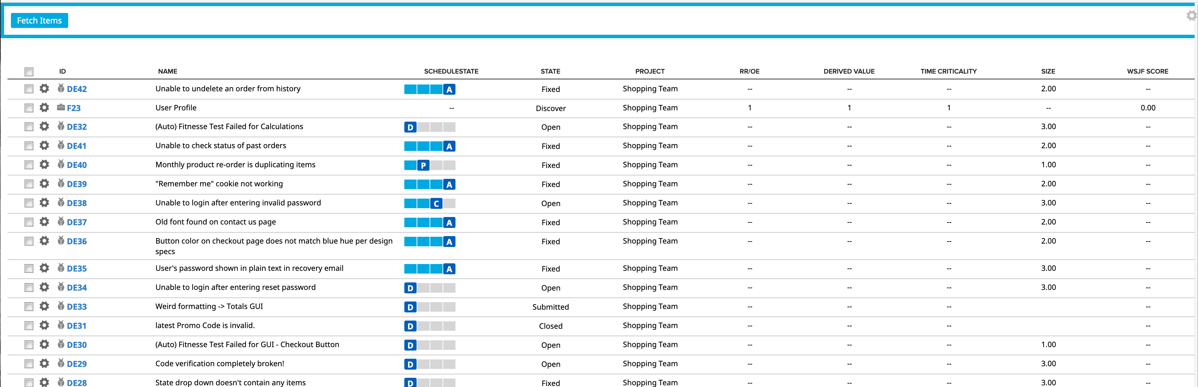The image size is (1198, 387).
Task: Click the feature briefcase icon next to F23
Action: pos(60,107)
